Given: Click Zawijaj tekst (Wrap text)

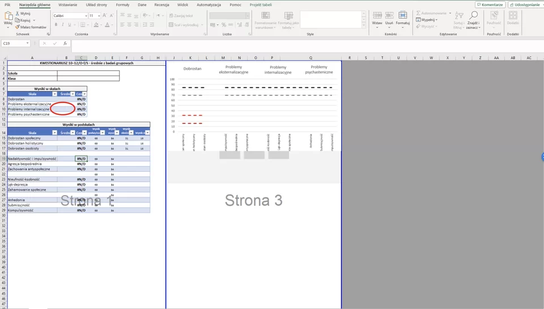Looking at the screenshot, I should coord(181,16).
